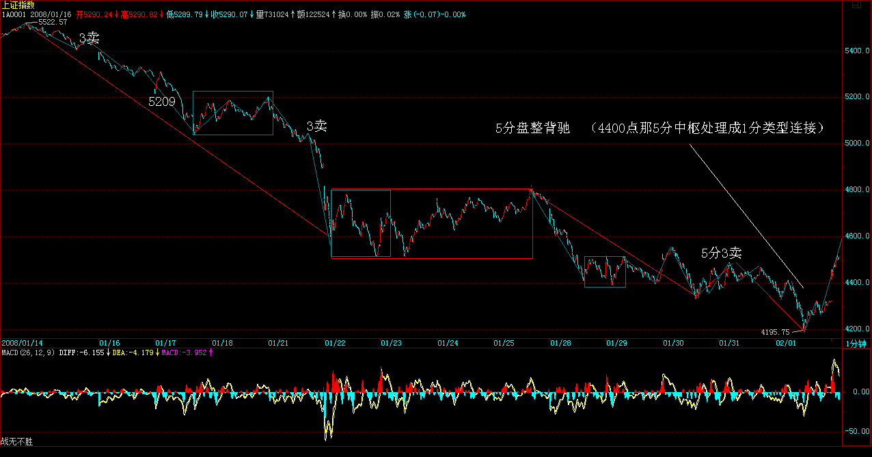This screenshot has width=872, height=457.
Task: Click the window layout icon at top right
Action: [x=856, y=5]
